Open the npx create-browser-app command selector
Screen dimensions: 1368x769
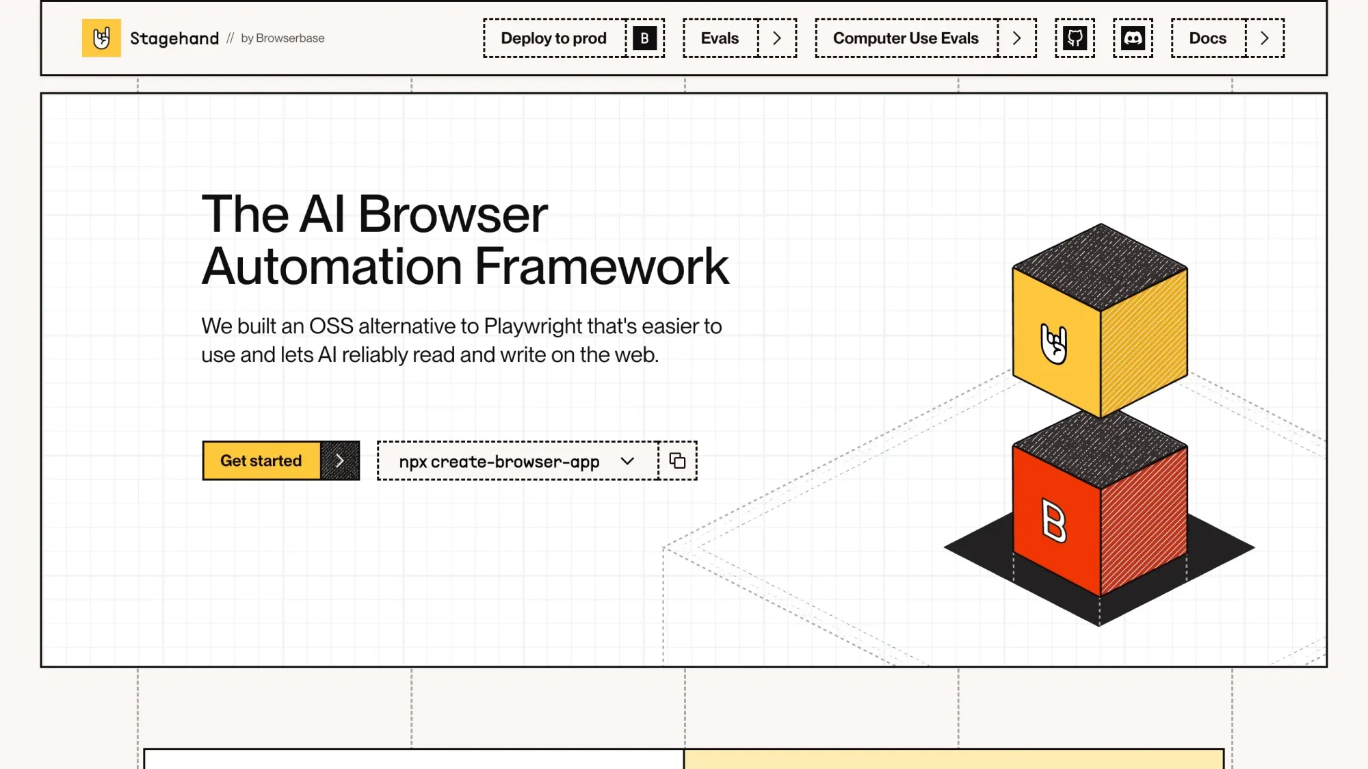coord(499,462)
